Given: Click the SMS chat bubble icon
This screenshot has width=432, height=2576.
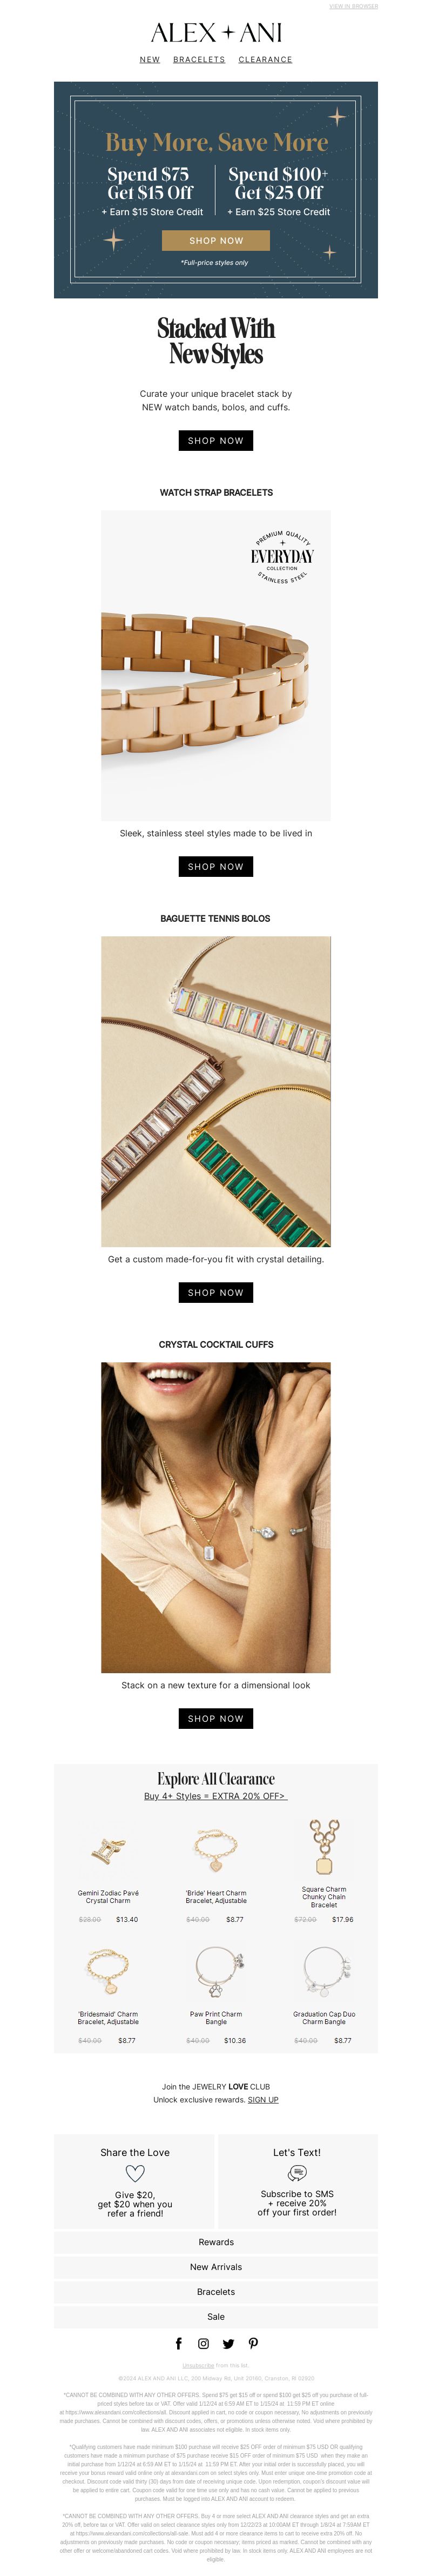Looking at the screenshot, I should coord(297,2173).
